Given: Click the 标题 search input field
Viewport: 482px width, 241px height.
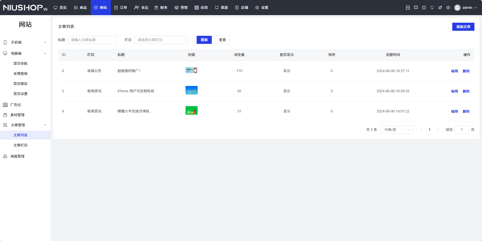Looking at the screenshot, I should tap(92, 40).
